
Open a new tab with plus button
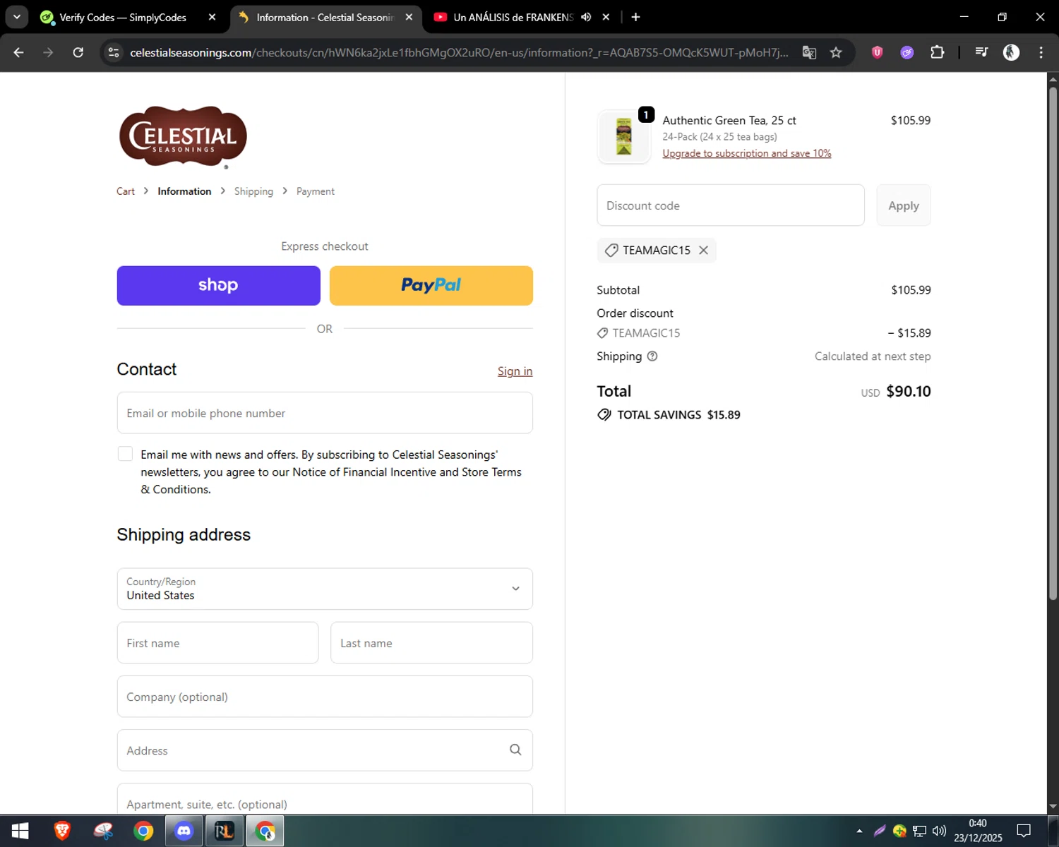[x=635, y=17]
